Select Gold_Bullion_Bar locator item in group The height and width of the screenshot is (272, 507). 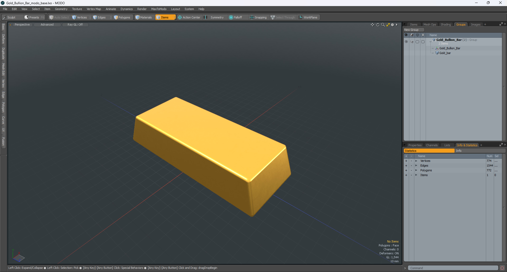[x=450, y=48]
